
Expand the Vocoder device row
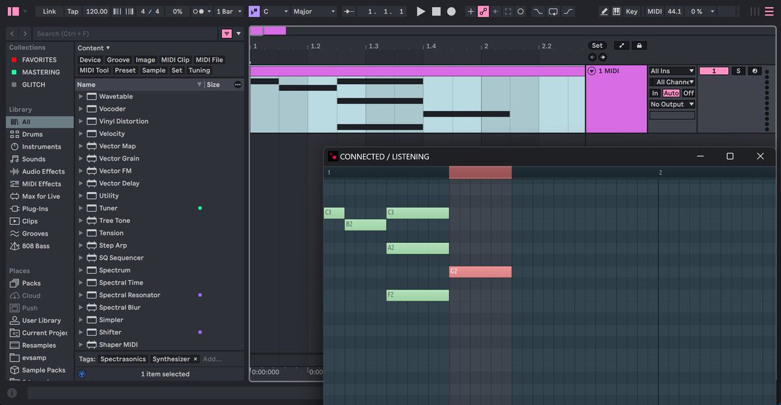(81, 109)
